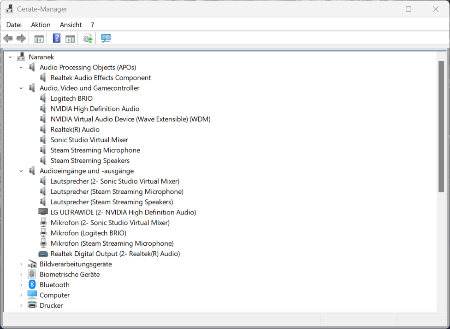Collapse Audioeingänge und -ausgänge node
This screenshot has width=450, height=329.
[21, 171]
